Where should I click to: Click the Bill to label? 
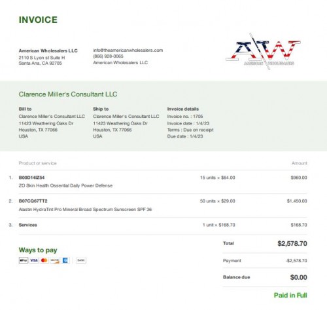(25, 109)
